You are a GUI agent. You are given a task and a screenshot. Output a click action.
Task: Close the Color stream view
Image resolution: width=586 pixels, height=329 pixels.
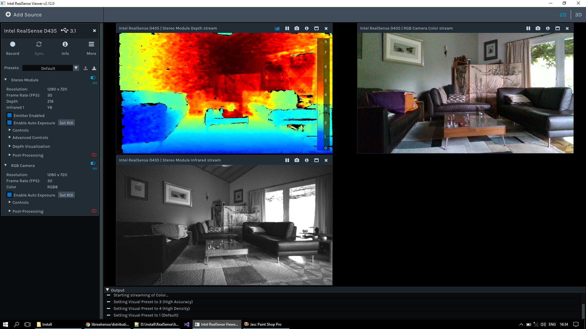click(x=567, y=28)
